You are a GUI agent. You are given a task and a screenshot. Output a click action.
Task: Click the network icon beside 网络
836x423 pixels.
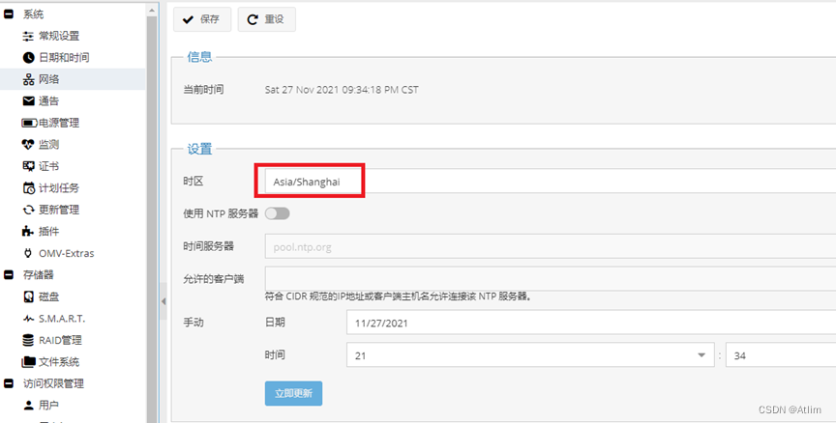pos(28,79)
